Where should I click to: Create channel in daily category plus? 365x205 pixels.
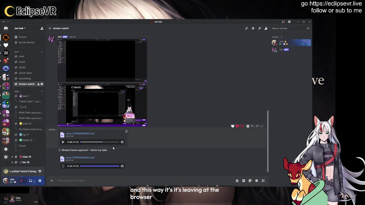[x=42, y=91]
